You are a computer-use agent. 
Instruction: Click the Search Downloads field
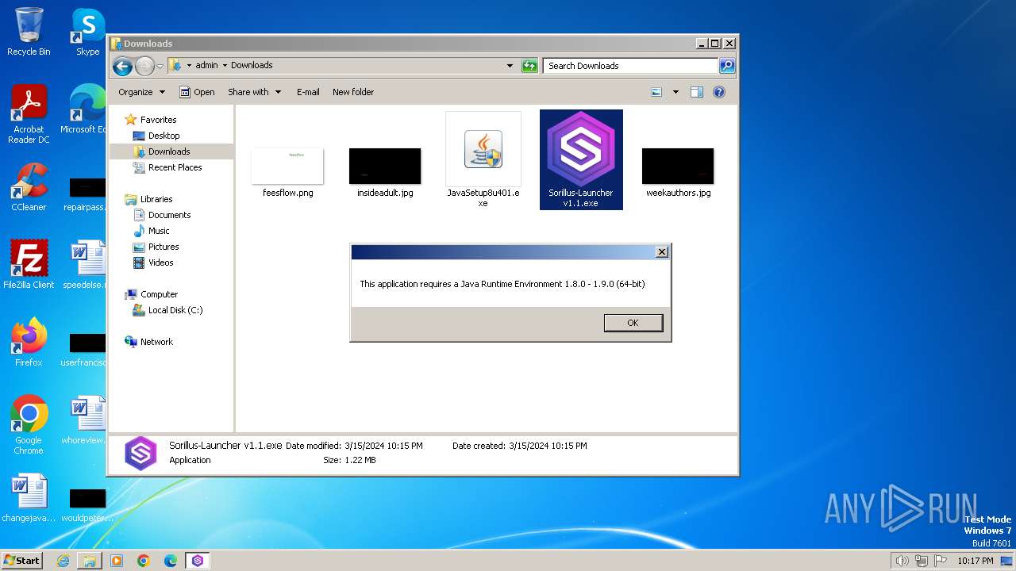pos(631,66)
